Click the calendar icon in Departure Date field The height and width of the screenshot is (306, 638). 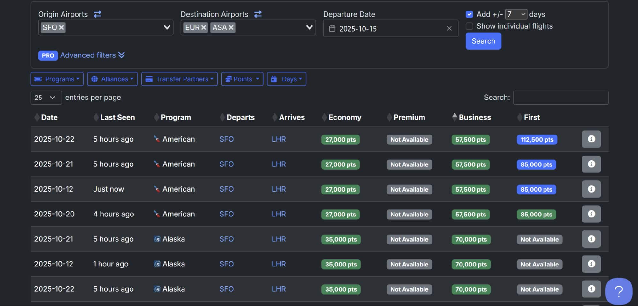(x=332, y=28)
